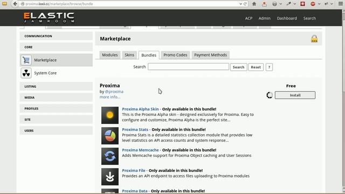The width and height of the screenshot is (345, 194).
Task: Open Search in the header navigation
Action: click(x=309, y=18)
